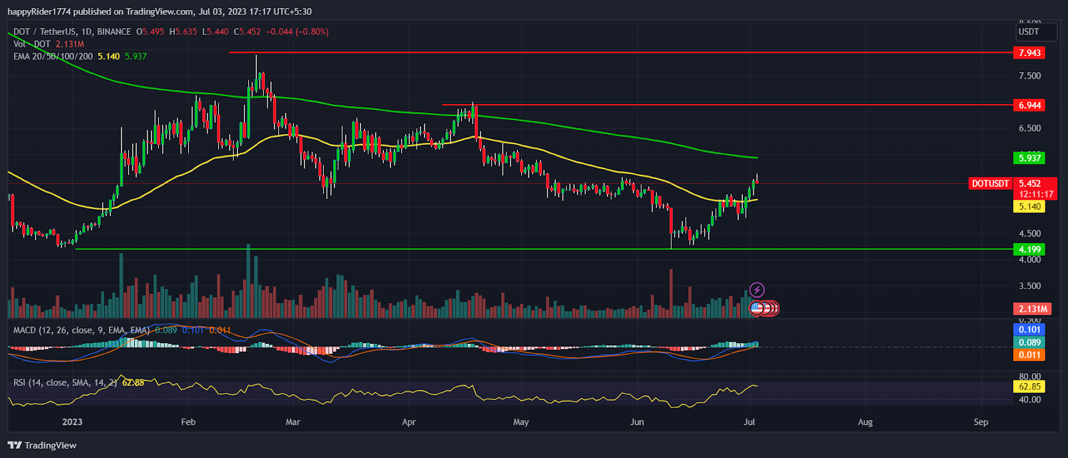Select the EMA 20/50/100/200 indicator legend
Screen dimensions: 1068x458
[x=53, y=56]
